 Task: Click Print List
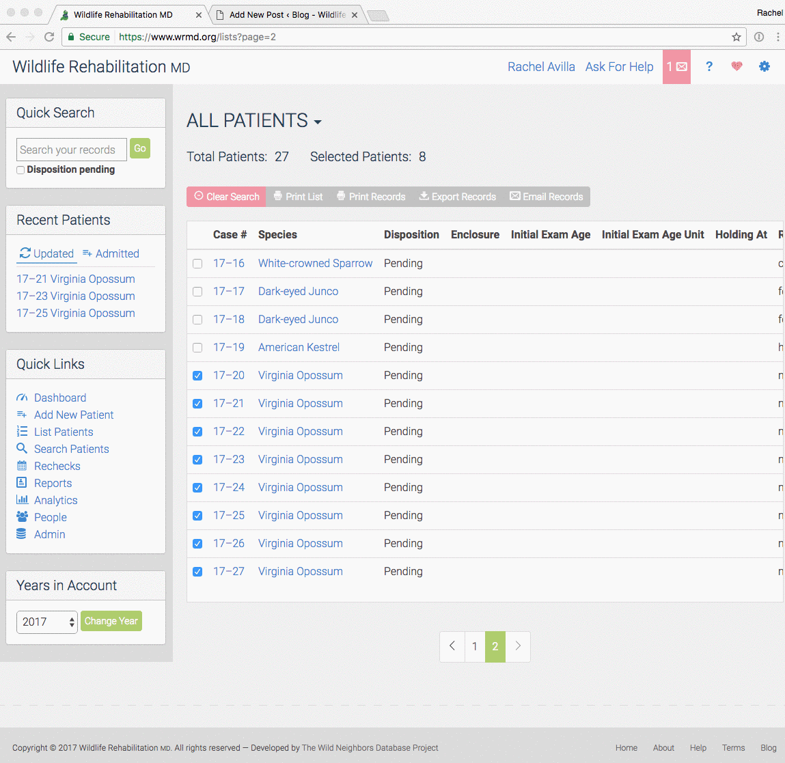[x=298, y=197]
